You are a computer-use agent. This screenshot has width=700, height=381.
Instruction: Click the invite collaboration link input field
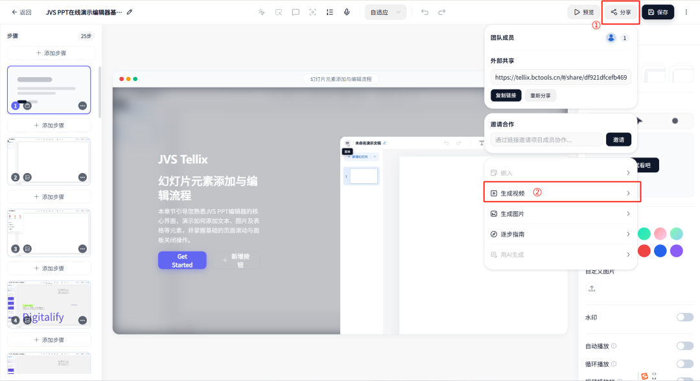point(546,140)
